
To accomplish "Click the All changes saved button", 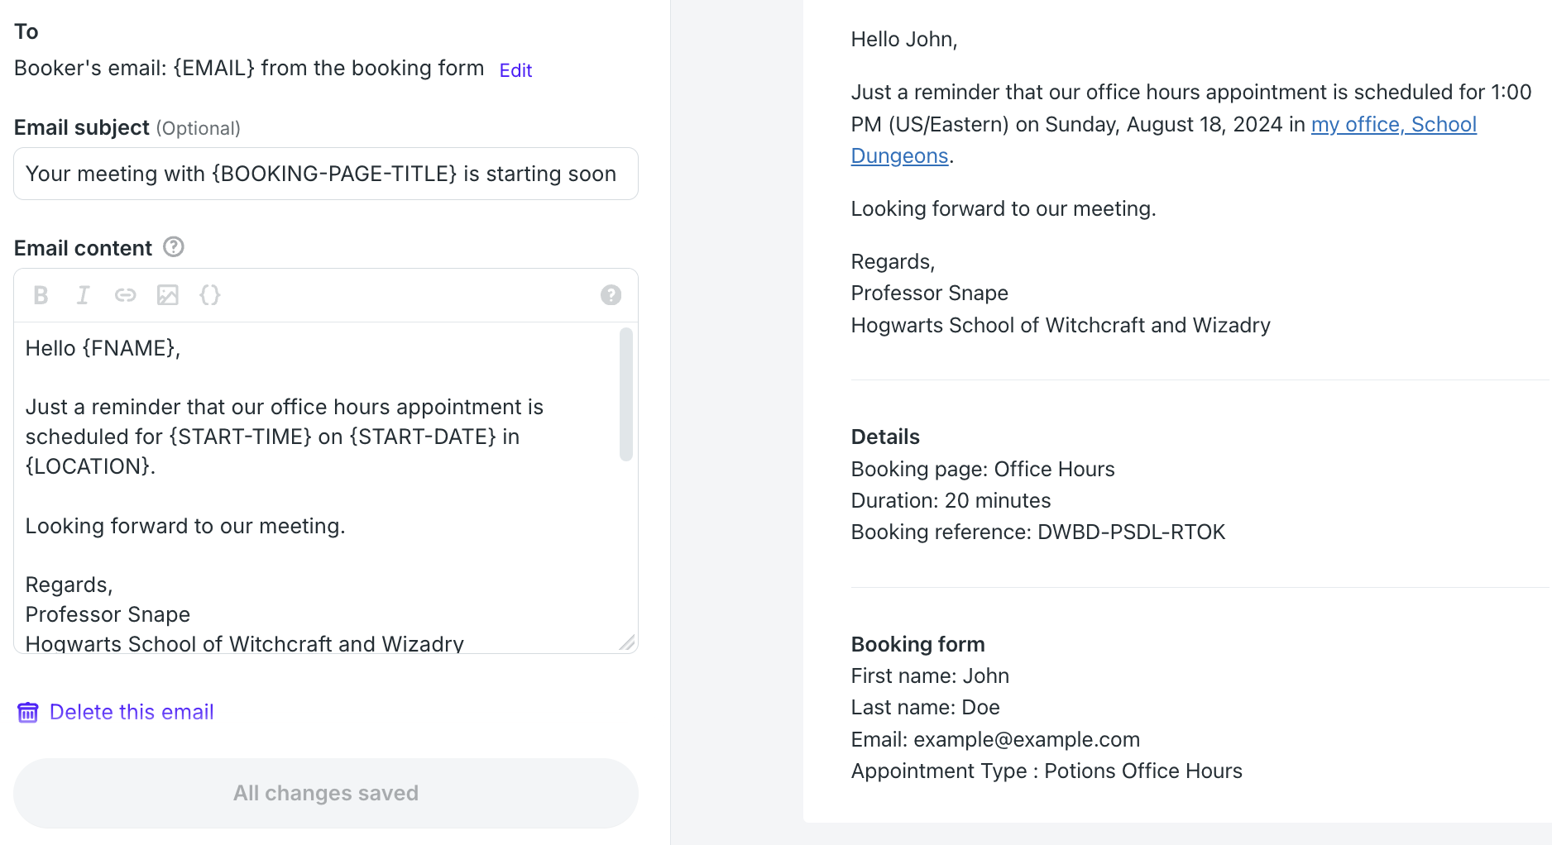I will click(x=326, y=793).
